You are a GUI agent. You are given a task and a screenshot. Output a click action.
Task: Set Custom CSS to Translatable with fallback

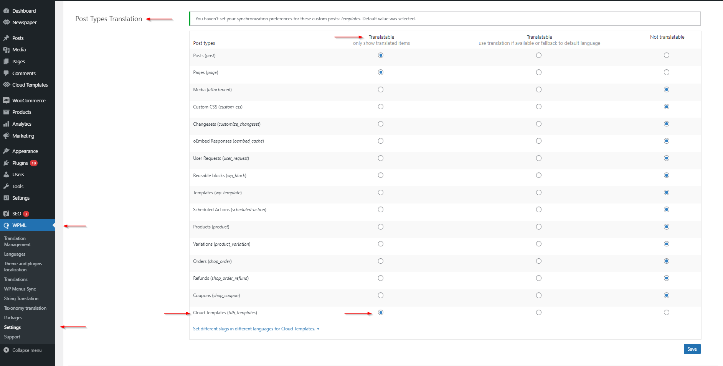click(539, 107)
